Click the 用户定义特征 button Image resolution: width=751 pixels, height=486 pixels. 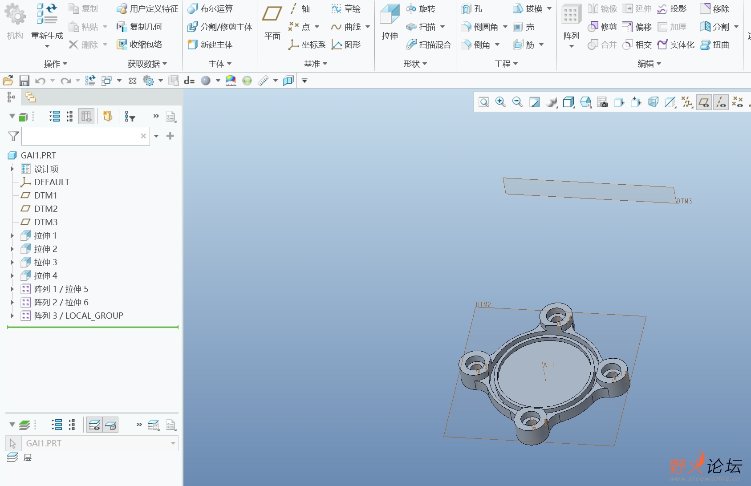pos(147,9)
